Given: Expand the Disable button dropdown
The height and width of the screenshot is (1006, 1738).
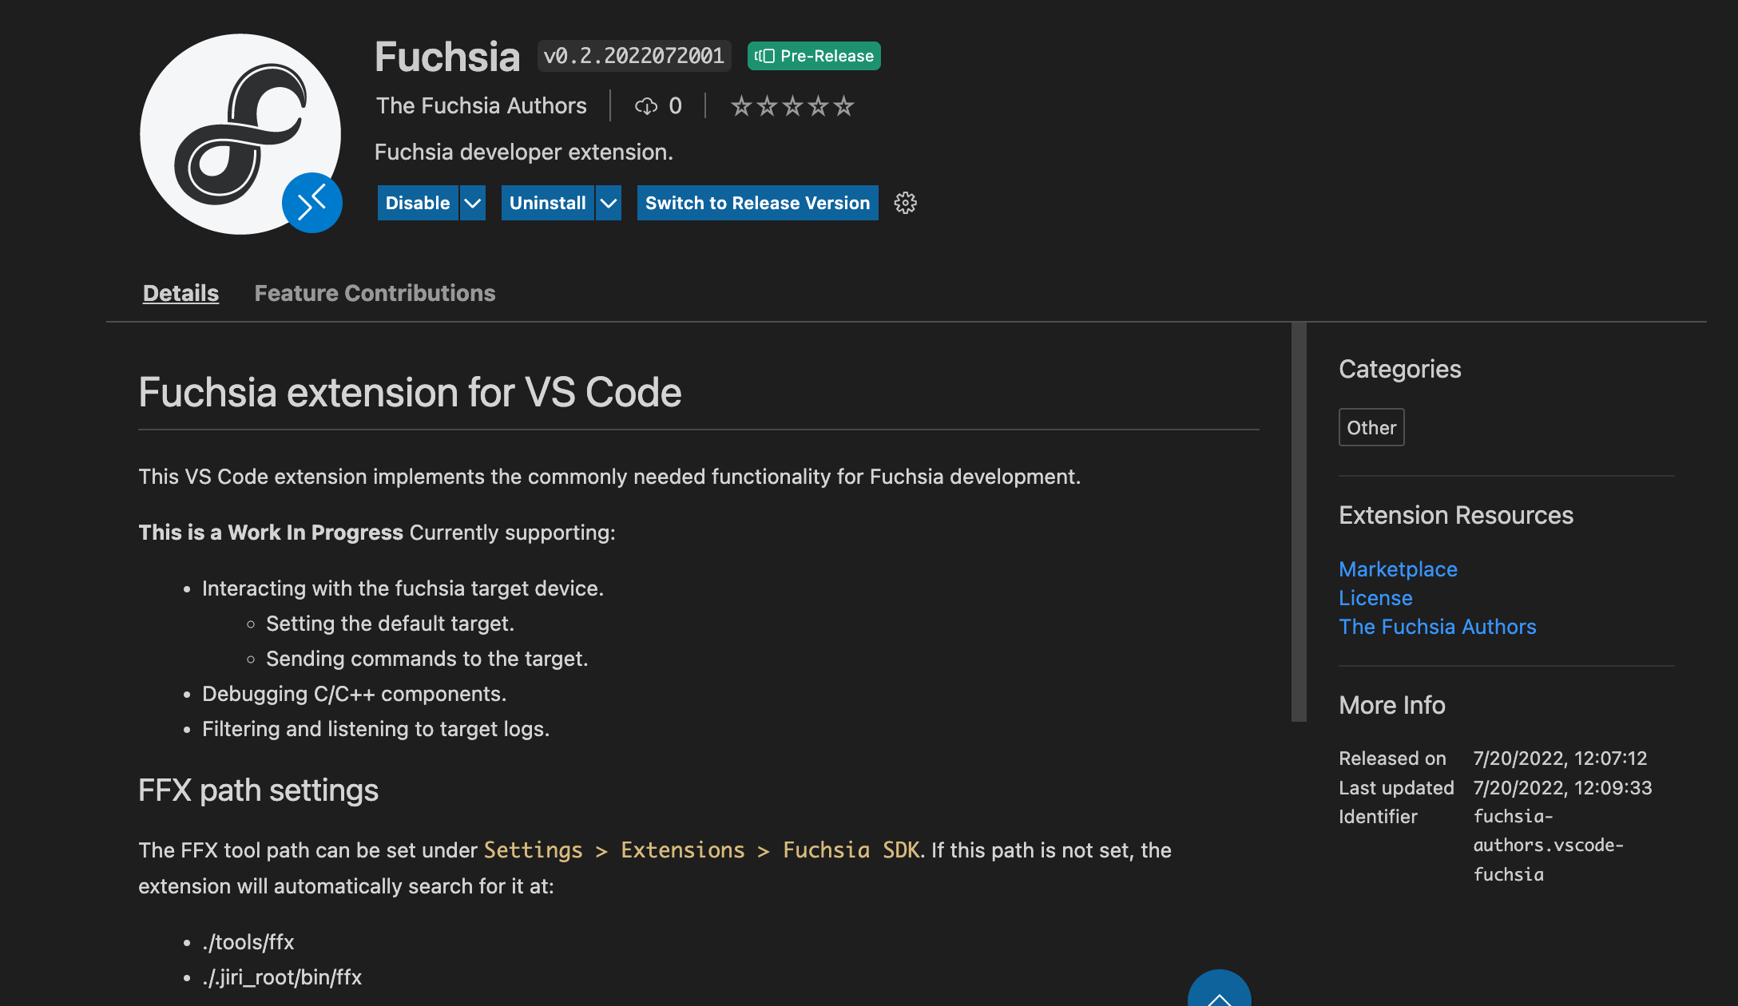Looking at the screenshot, I should click(473, 203).
